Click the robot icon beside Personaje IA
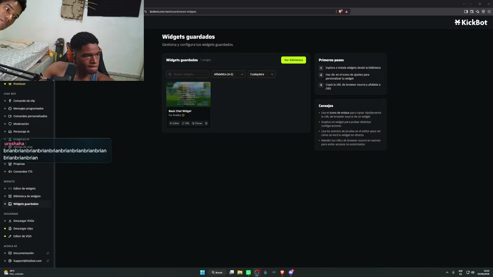This screenshot has width=493, height=277. click(x=10, y=132)
